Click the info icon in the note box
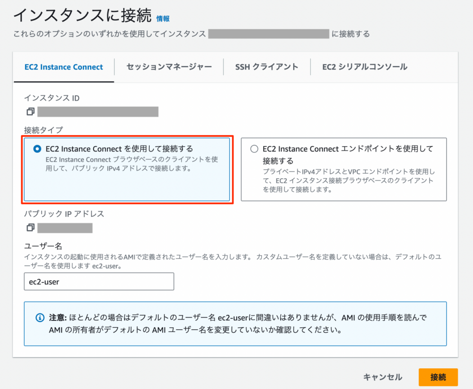Viewport: 473px width, 389px height. pyautogui.click(x=40, y=318)
